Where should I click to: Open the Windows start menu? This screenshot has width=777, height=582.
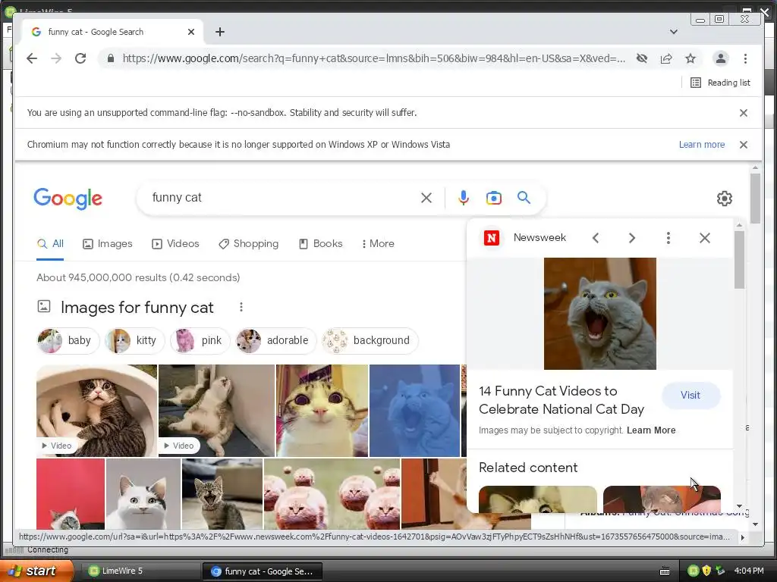click(x=36, y=571)
